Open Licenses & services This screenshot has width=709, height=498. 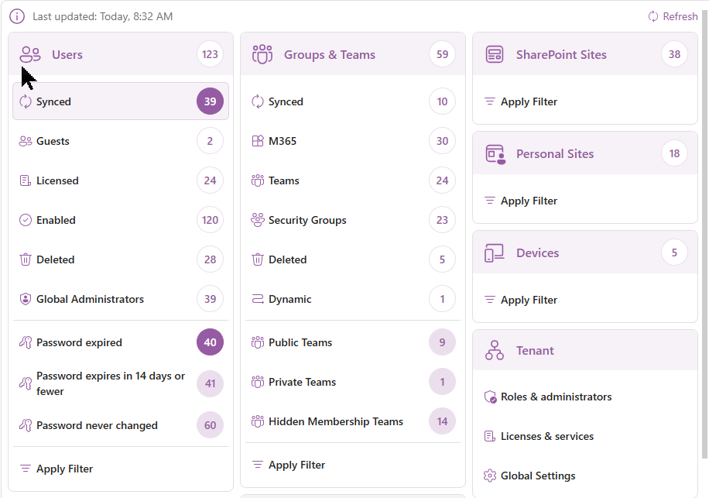546,436
